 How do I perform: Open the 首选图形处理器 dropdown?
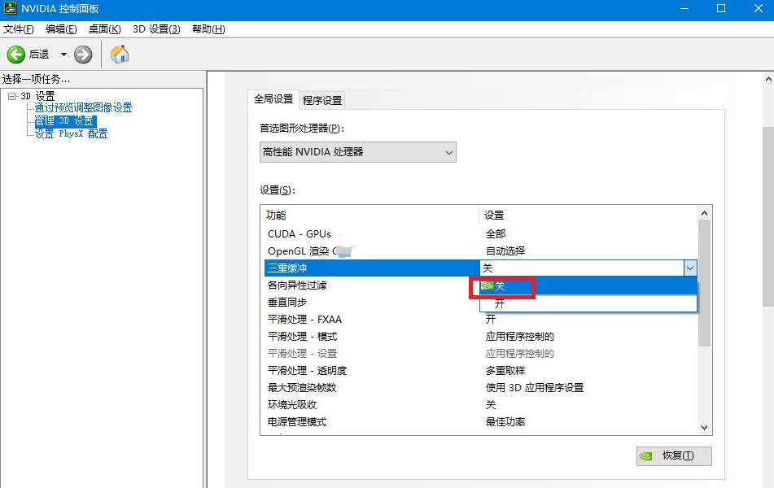click(x=358, y=152)
